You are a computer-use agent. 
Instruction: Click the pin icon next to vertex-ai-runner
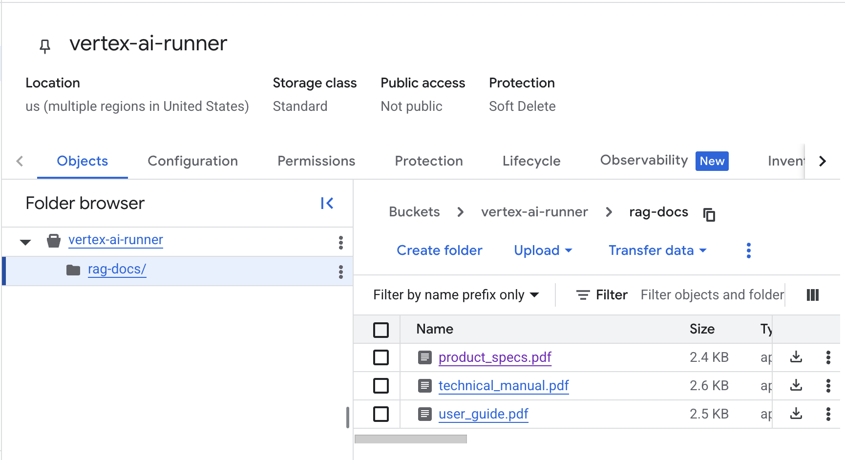pos(45,45)
